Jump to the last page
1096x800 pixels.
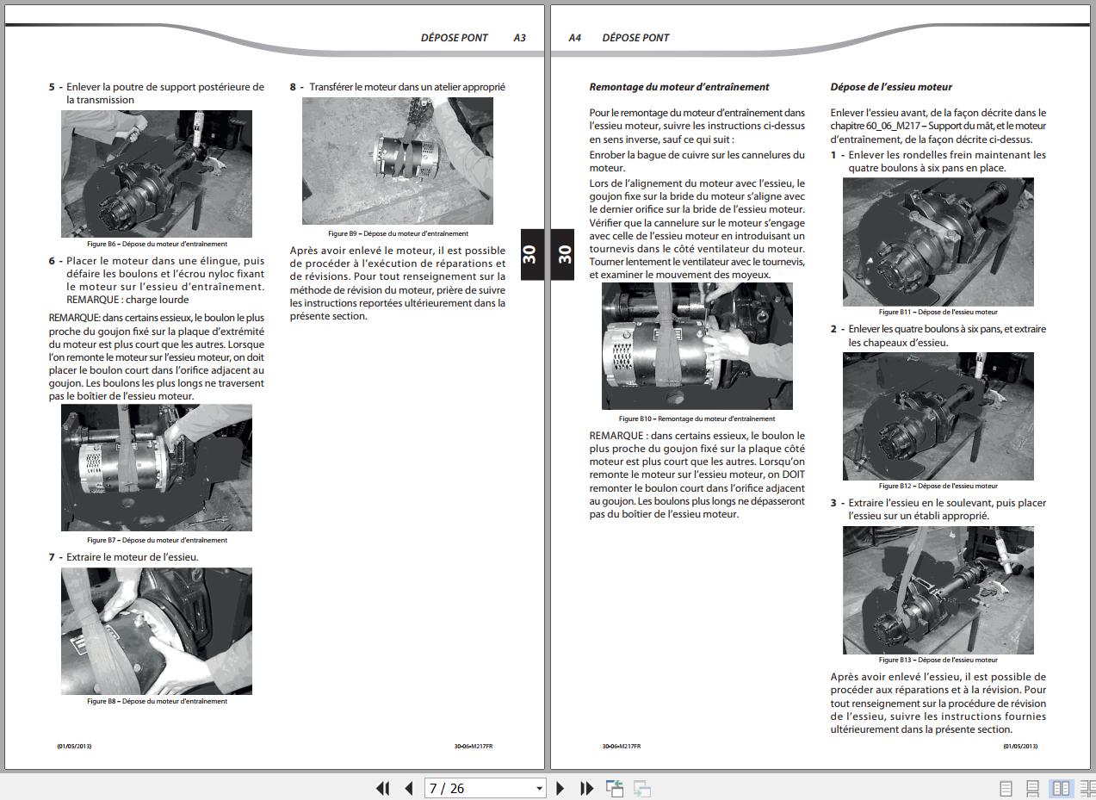tap(586, 788)
